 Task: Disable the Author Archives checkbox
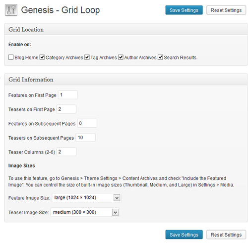[x=121, y=57]
